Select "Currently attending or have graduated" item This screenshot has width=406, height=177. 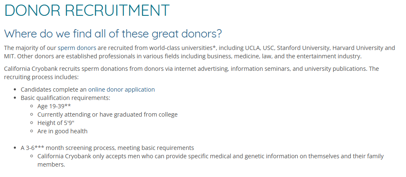click(x=107, y=115)
